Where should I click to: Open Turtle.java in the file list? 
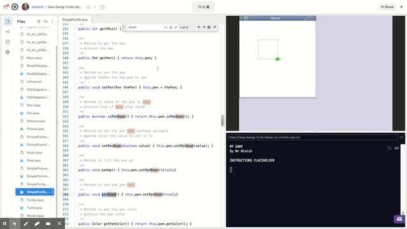[34, 208]
